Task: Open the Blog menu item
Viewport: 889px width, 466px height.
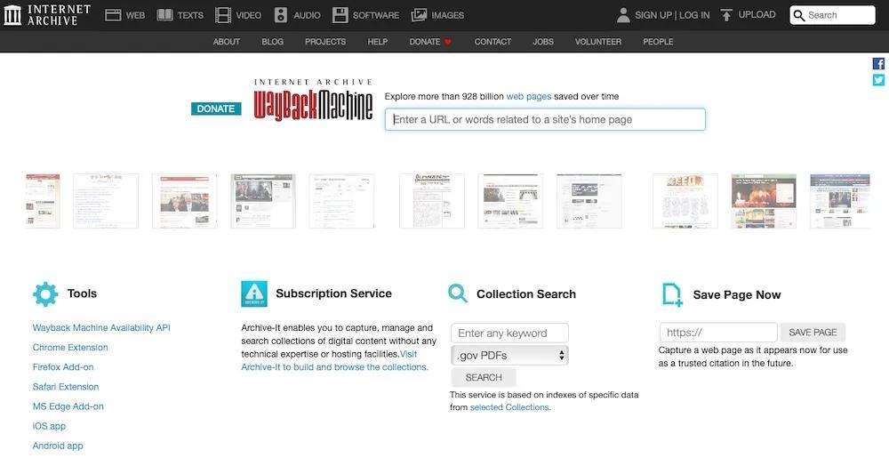Action: point(273,42)
